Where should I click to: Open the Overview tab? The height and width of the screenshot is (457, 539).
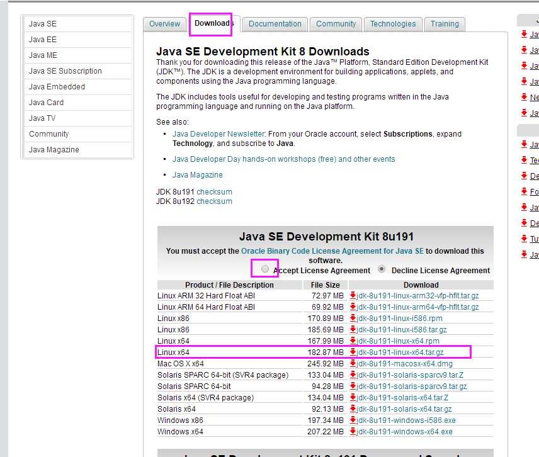164,24
